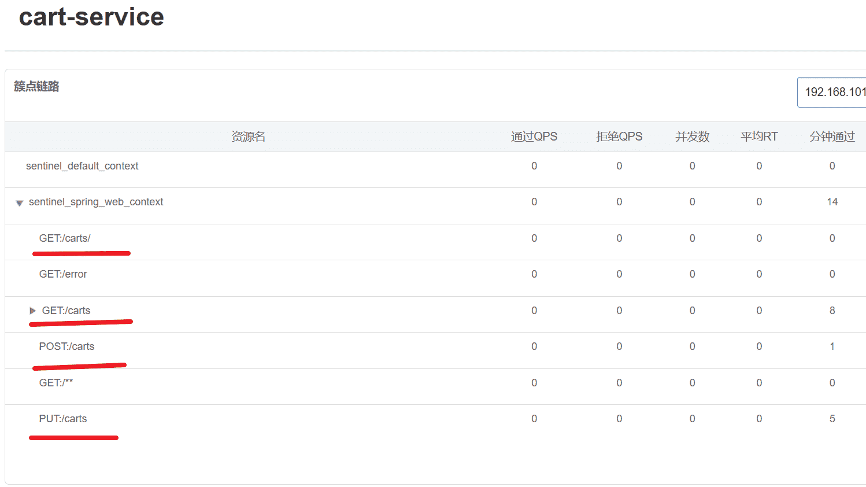Click the cart-service page title
Image resolution: width=866 pixels, height=487 pixels.
click(x=91, y=17)
